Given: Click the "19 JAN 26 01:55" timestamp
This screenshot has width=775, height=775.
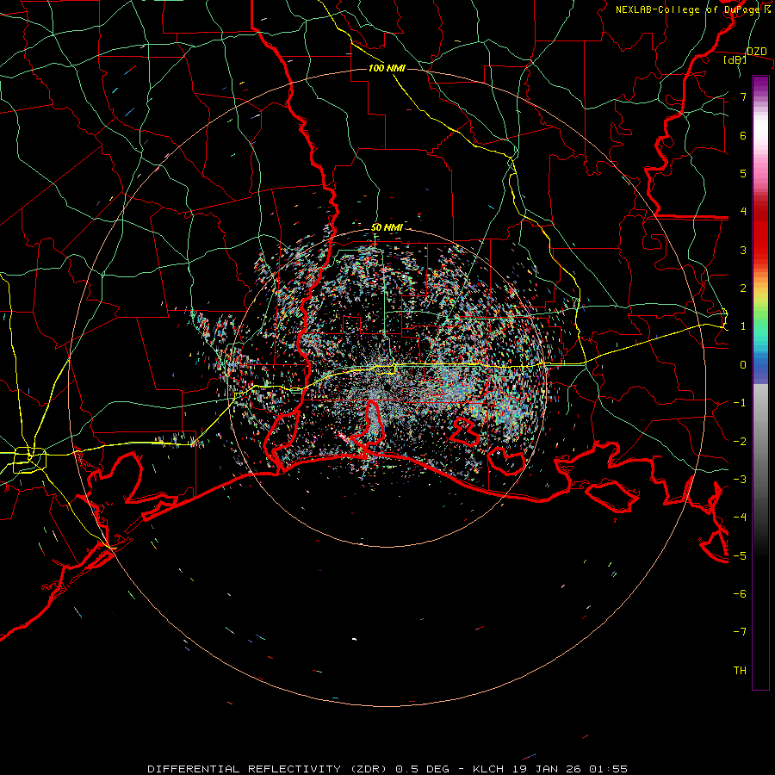Looking at the screenshot, I should point(569,769).
